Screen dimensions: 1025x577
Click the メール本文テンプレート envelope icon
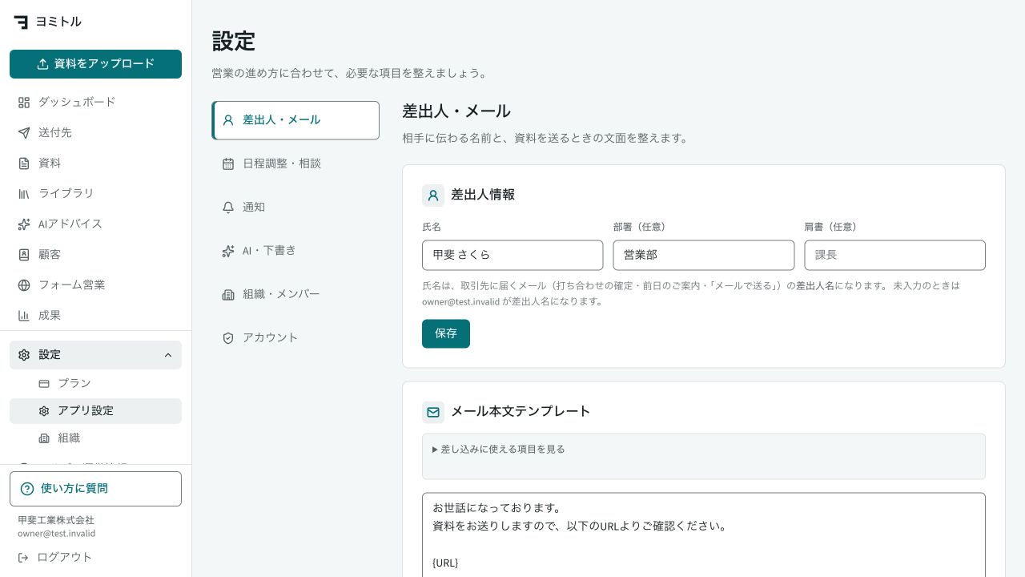pos(433,412)
